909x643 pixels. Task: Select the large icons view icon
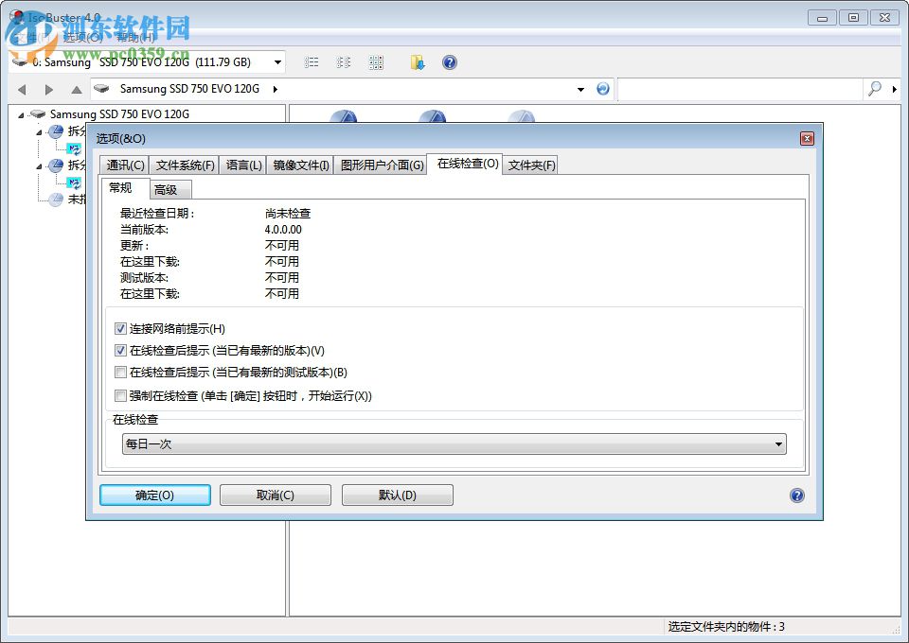376,61
